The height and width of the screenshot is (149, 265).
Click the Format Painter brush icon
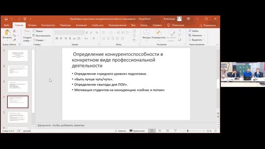[14, 40]
